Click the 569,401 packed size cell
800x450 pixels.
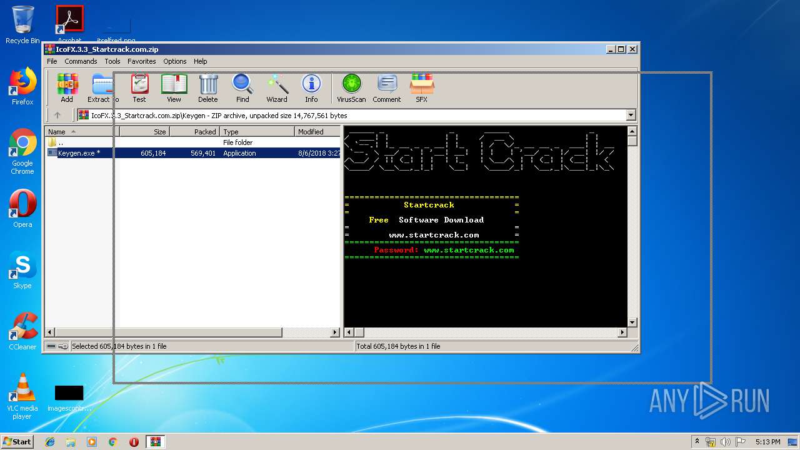coord(203,153)
